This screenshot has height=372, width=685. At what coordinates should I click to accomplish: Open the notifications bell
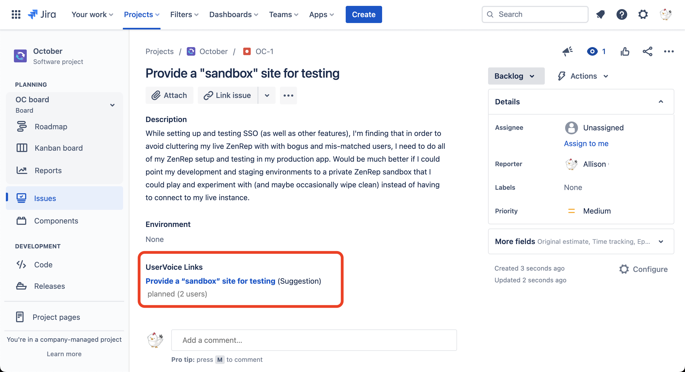[601, 14]
